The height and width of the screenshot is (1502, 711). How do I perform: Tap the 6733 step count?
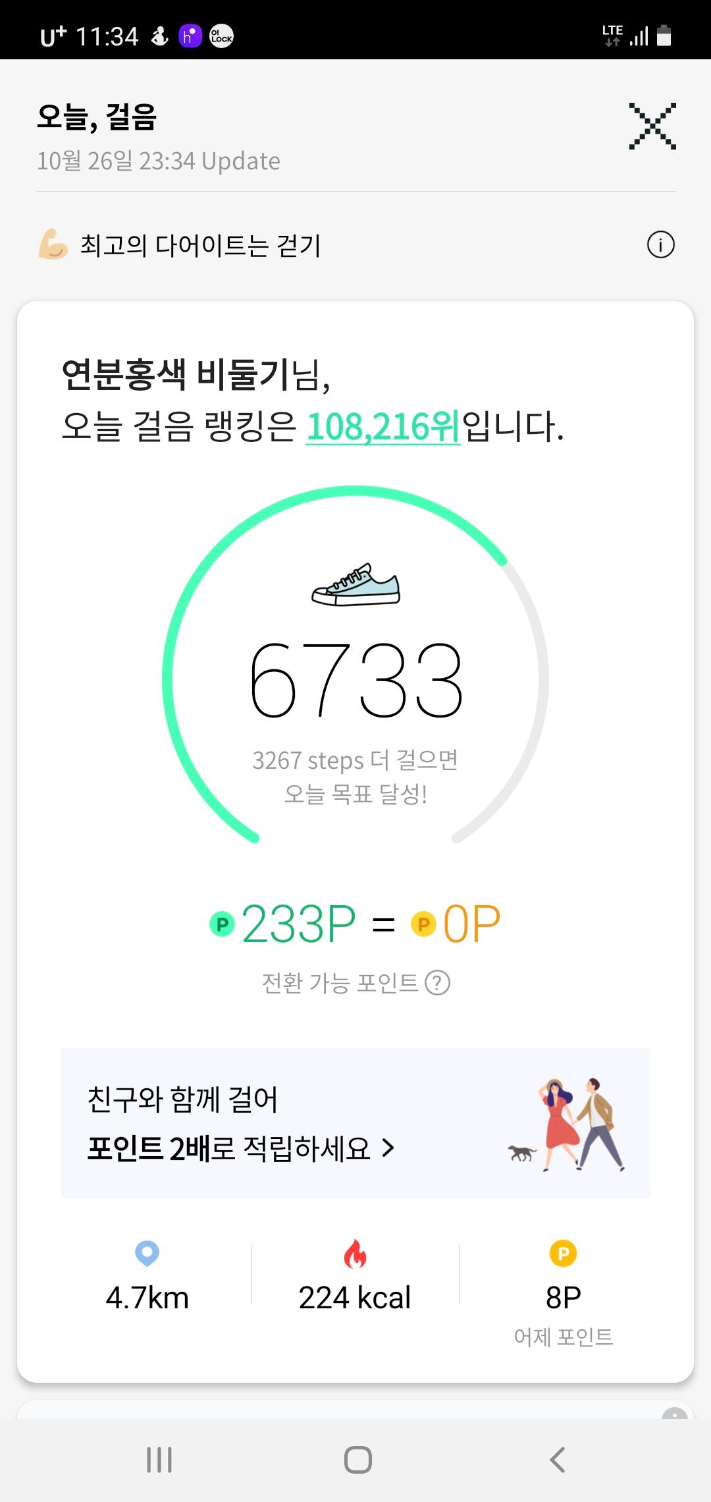(x=356, y=681)
